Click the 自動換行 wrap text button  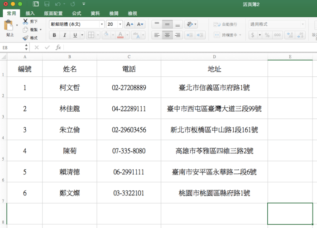point(225,24)
